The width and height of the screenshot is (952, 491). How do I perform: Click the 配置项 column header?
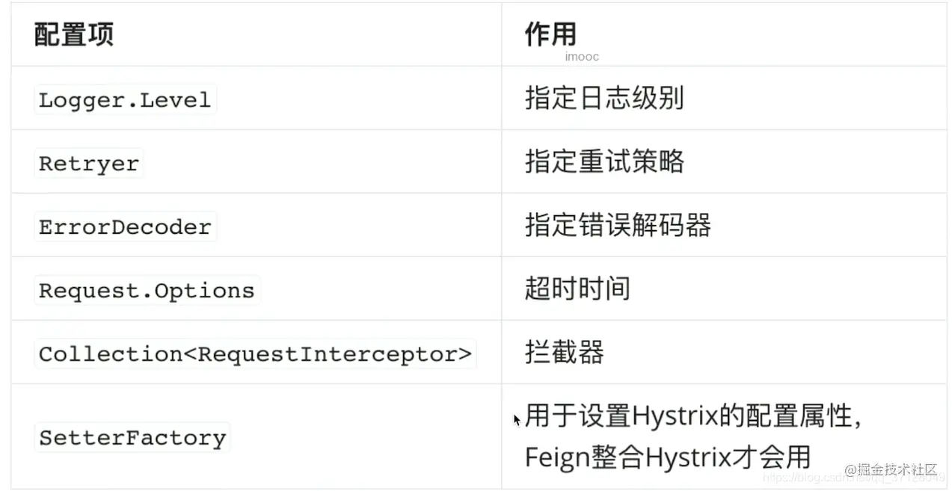pos(74,34)
